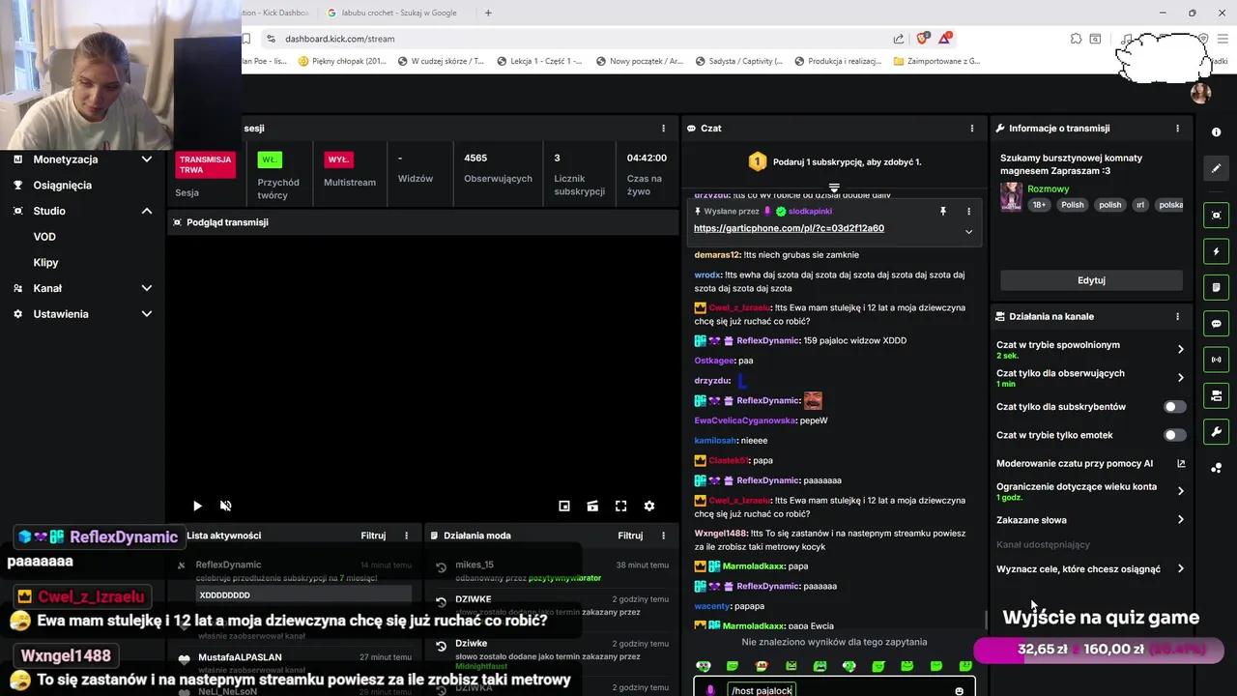The width and height of the screenshot is (1237, 696).
Task: Click the Edytuj button
Action: pyautogui.click(x=1091, y=280)
